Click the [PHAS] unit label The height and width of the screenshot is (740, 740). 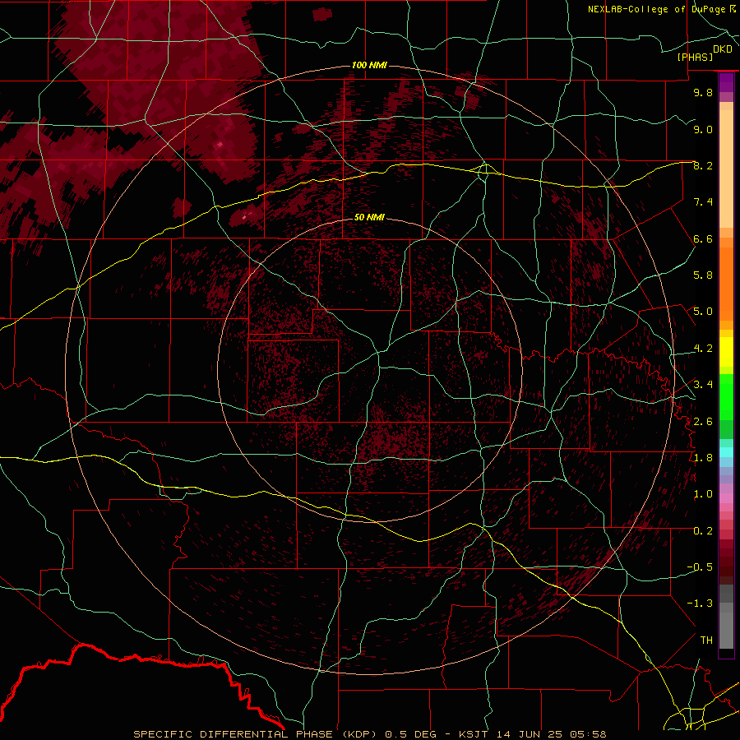[695, 57]
